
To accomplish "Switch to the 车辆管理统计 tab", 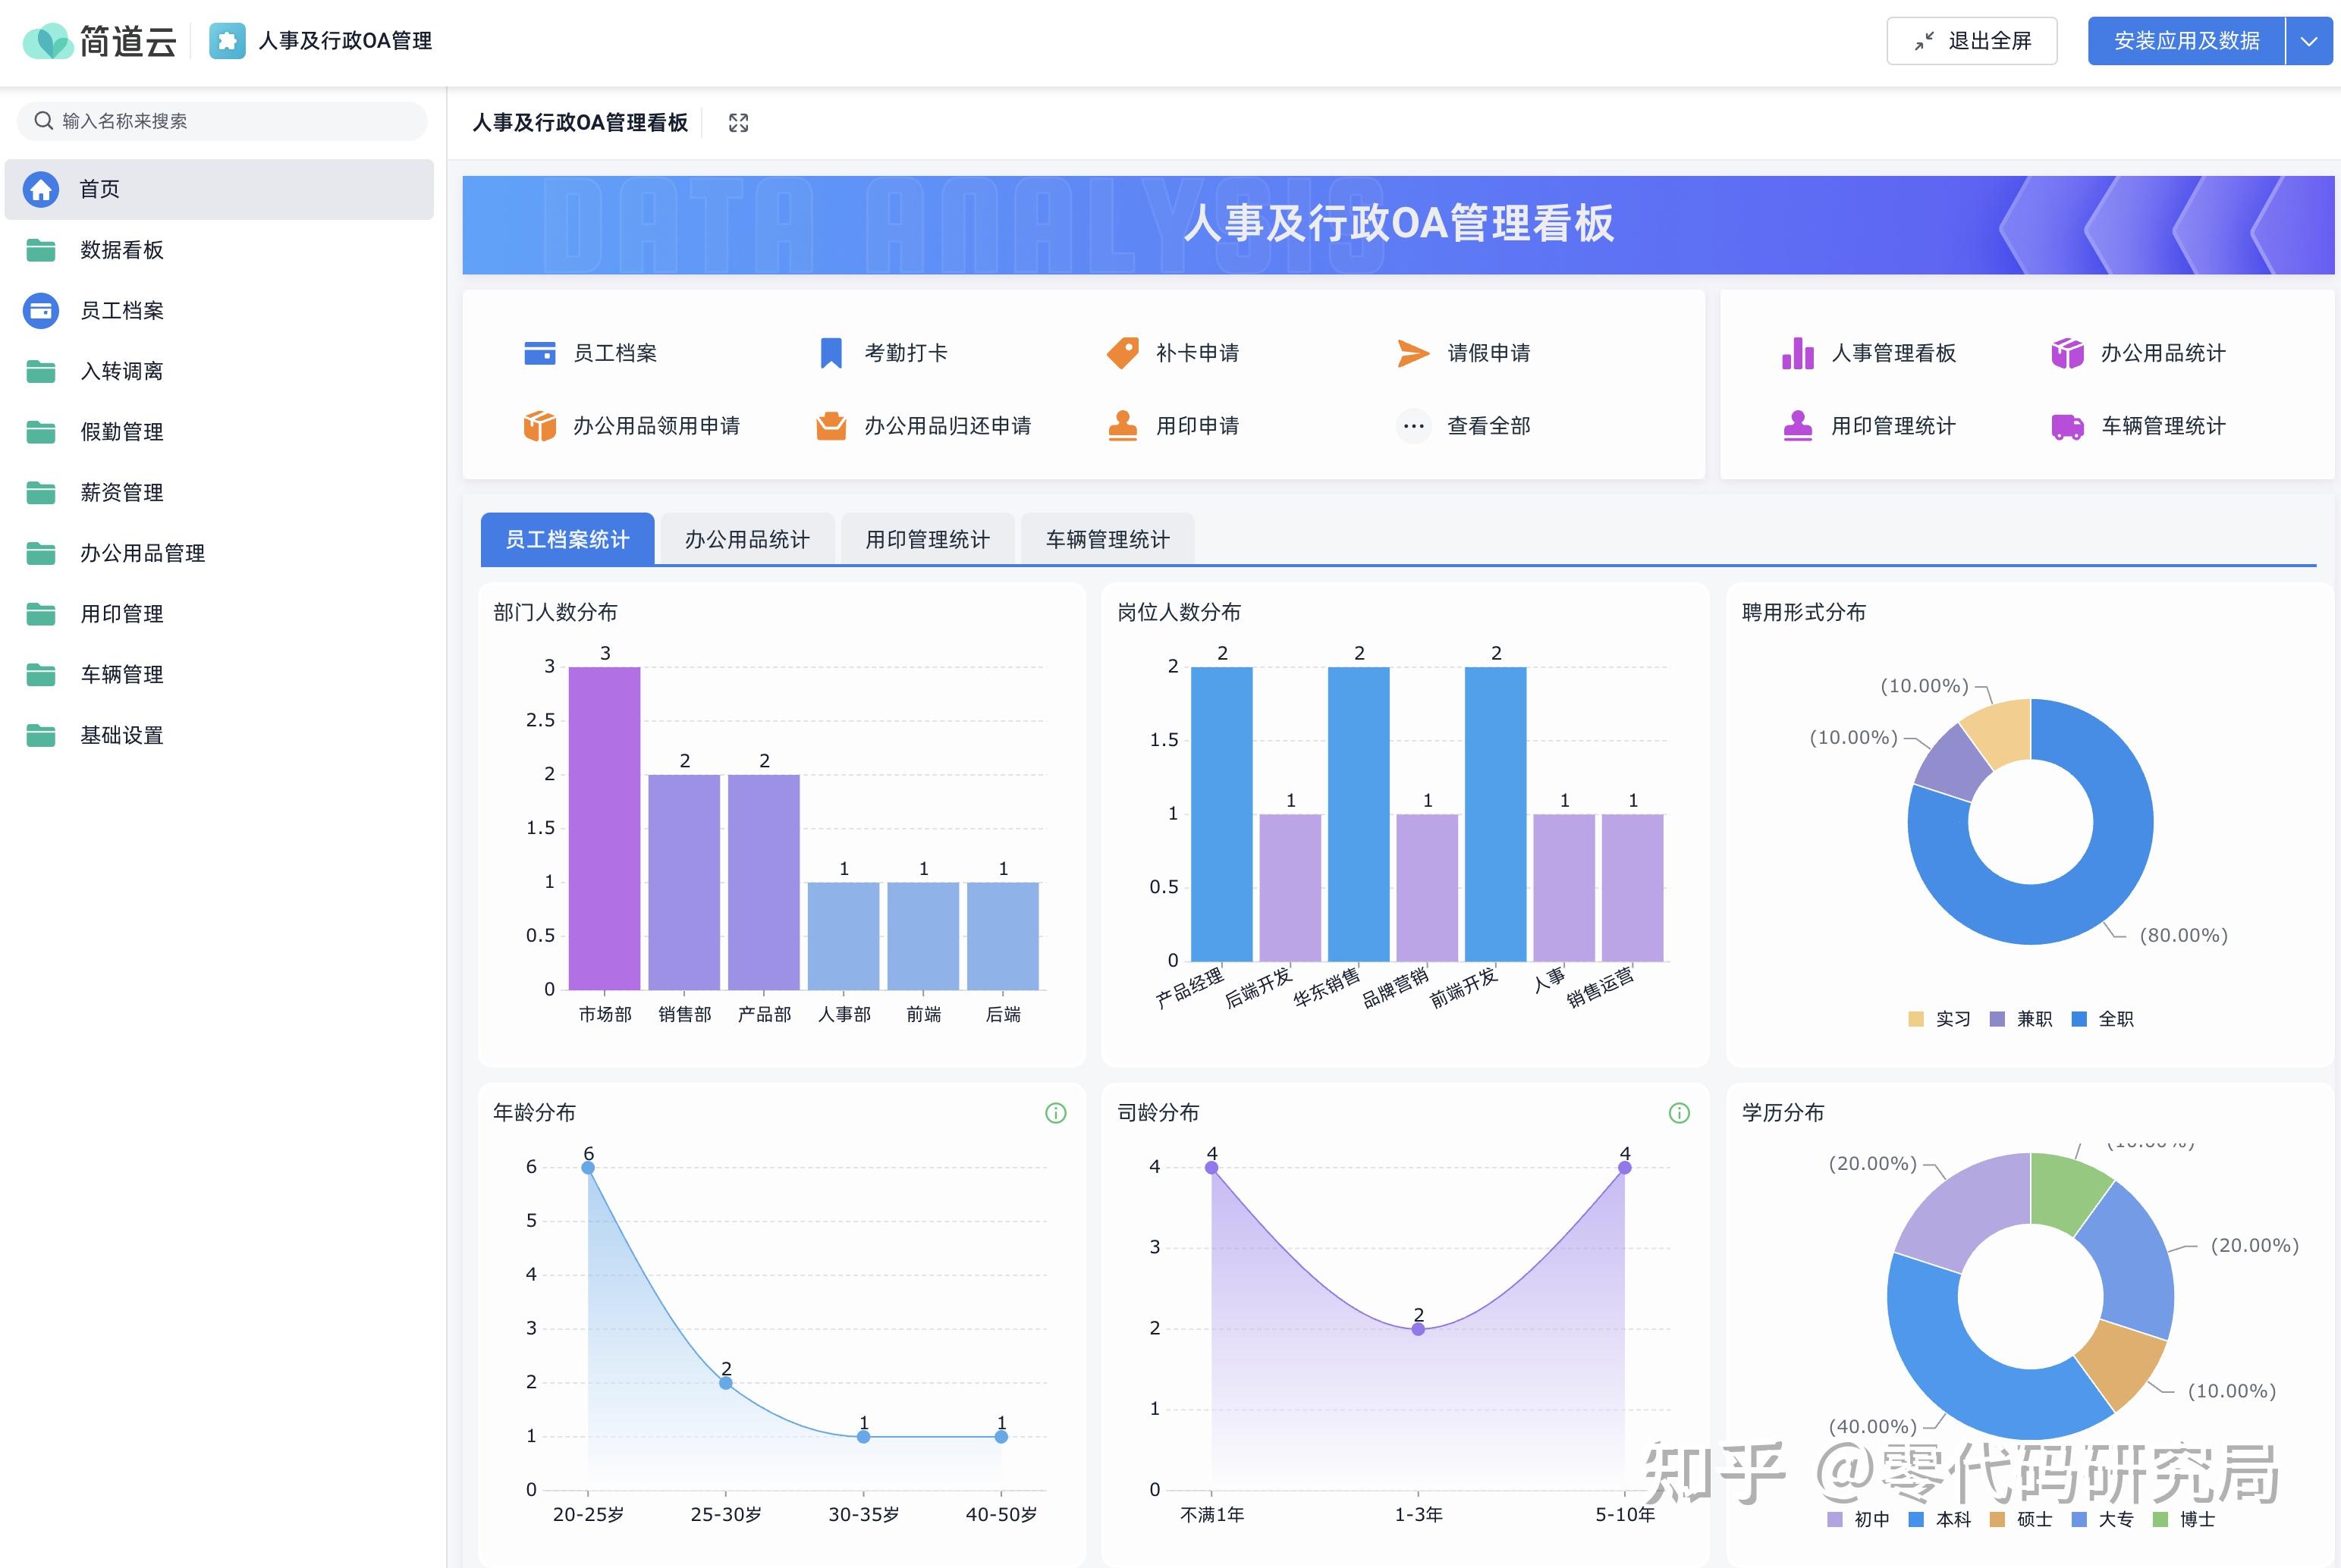I will click(1107, 539).
